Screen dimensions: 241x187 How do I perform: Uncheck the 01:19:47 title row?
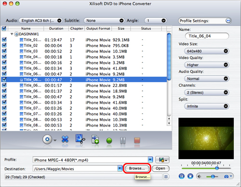coord(4,39)
